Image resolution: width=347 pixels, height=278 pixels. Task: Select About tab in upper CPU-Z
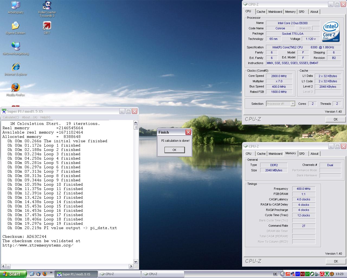point(314,12)
